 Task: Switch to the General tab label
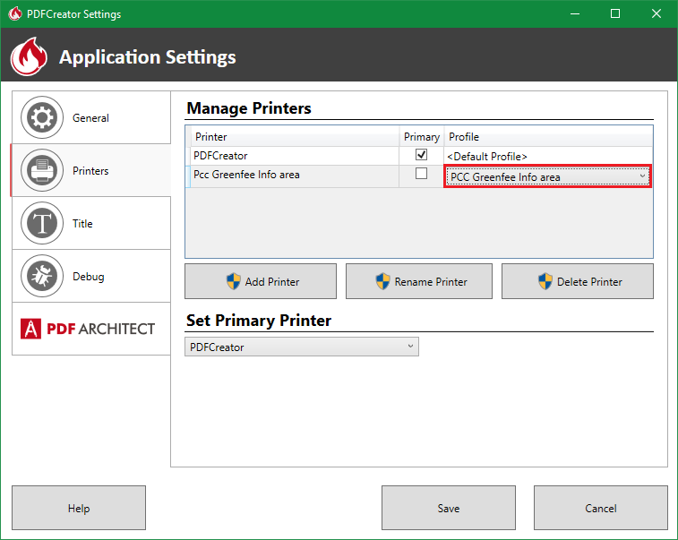click(x=90, y=117)
